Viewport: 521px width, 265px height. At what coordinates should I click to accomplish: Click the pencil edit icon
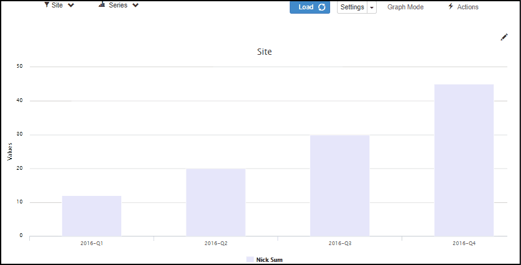(504, 37)
